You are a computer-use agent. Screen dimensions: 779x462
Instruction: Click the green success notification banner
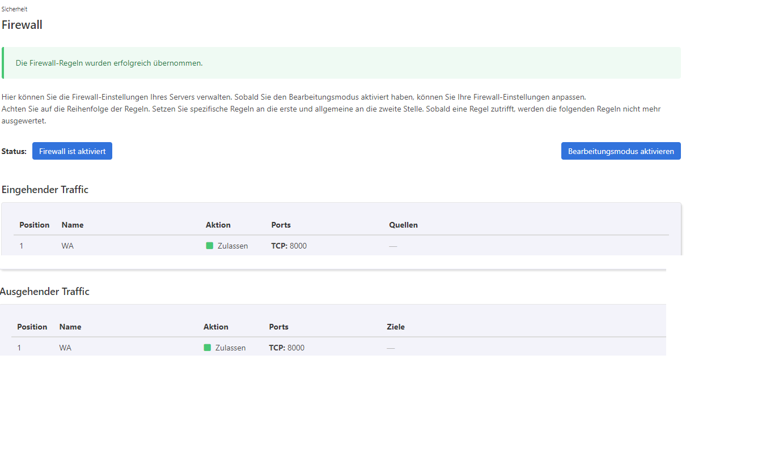tap(341, 63)
